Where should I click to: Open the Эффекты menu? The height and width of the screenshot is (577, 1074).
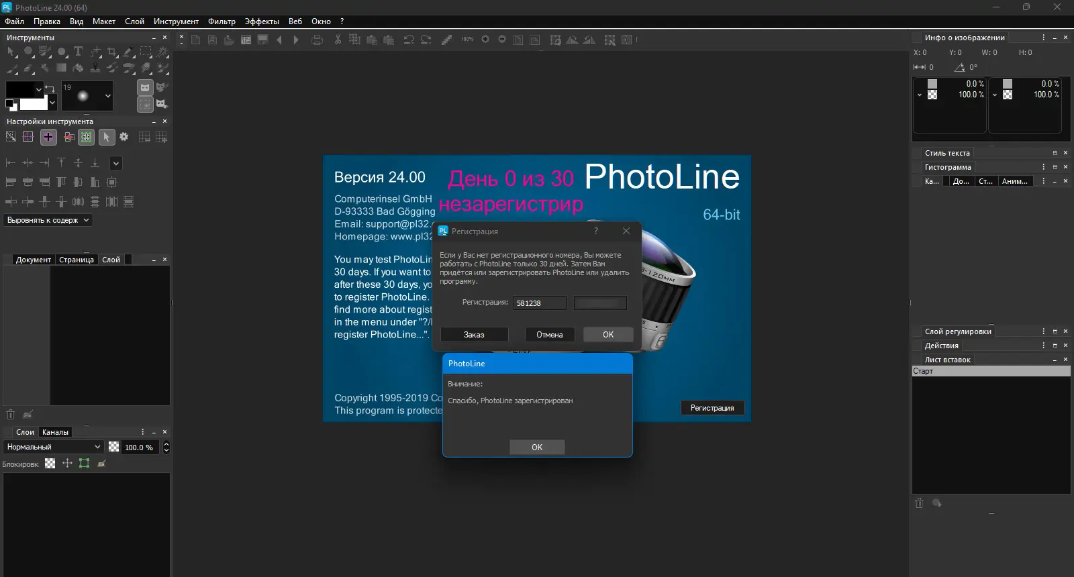[x=262, y=21]
